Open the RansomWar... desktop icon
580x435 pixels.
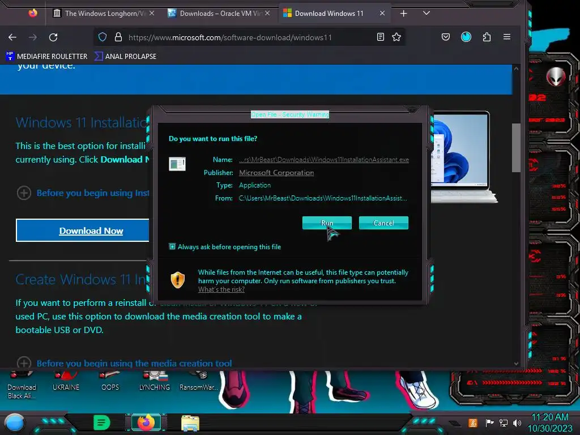click(x=199, y=382)
